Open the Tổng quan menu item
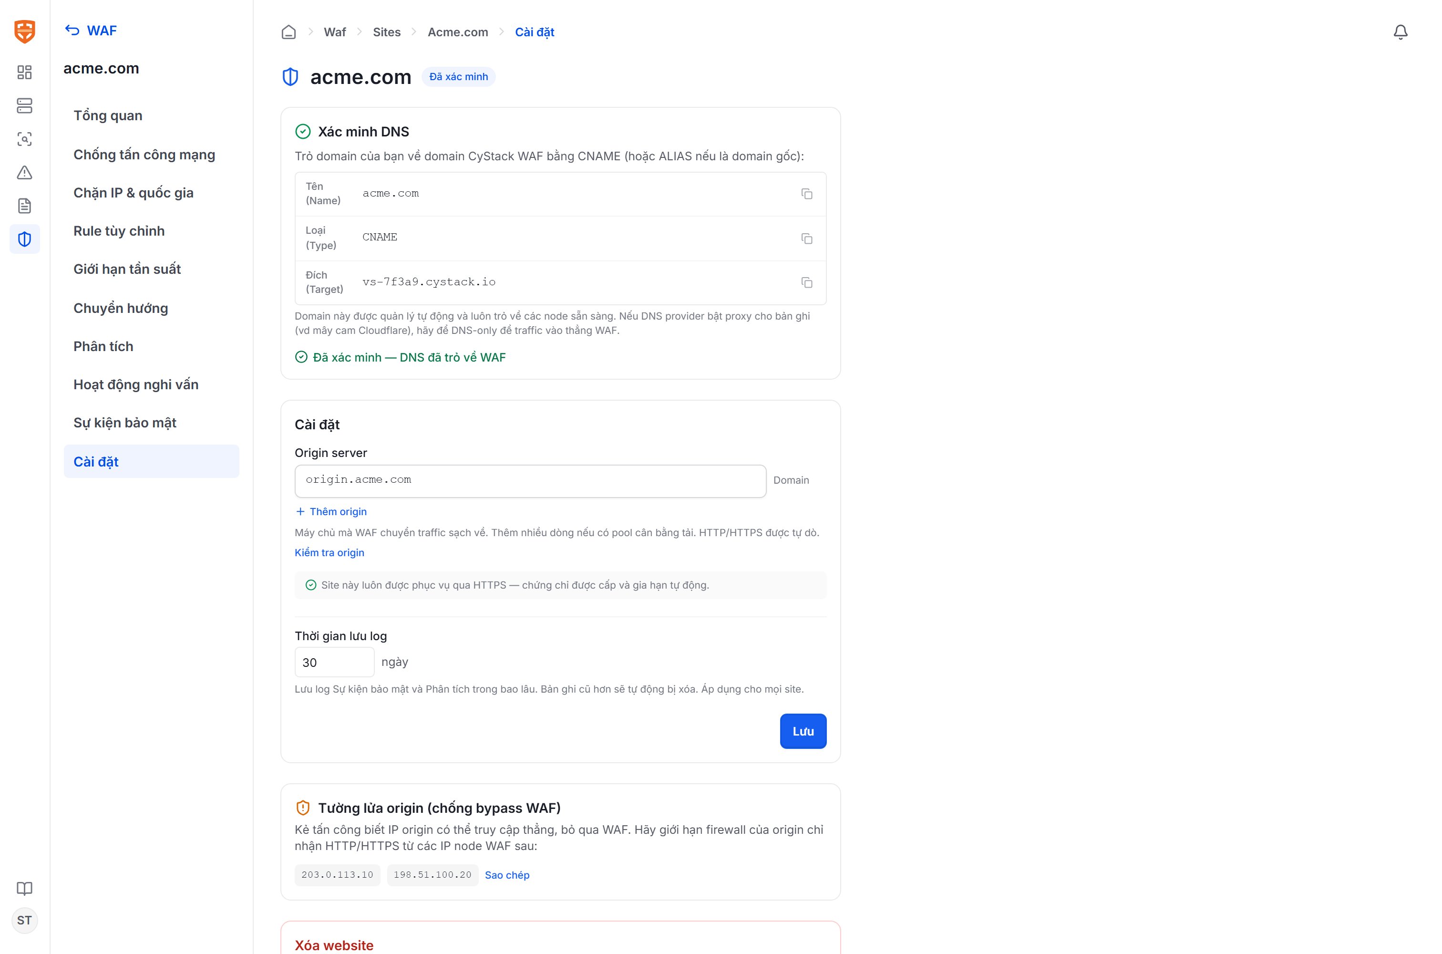The height and width of the screenshot is (954, 1442). (152, 115)
